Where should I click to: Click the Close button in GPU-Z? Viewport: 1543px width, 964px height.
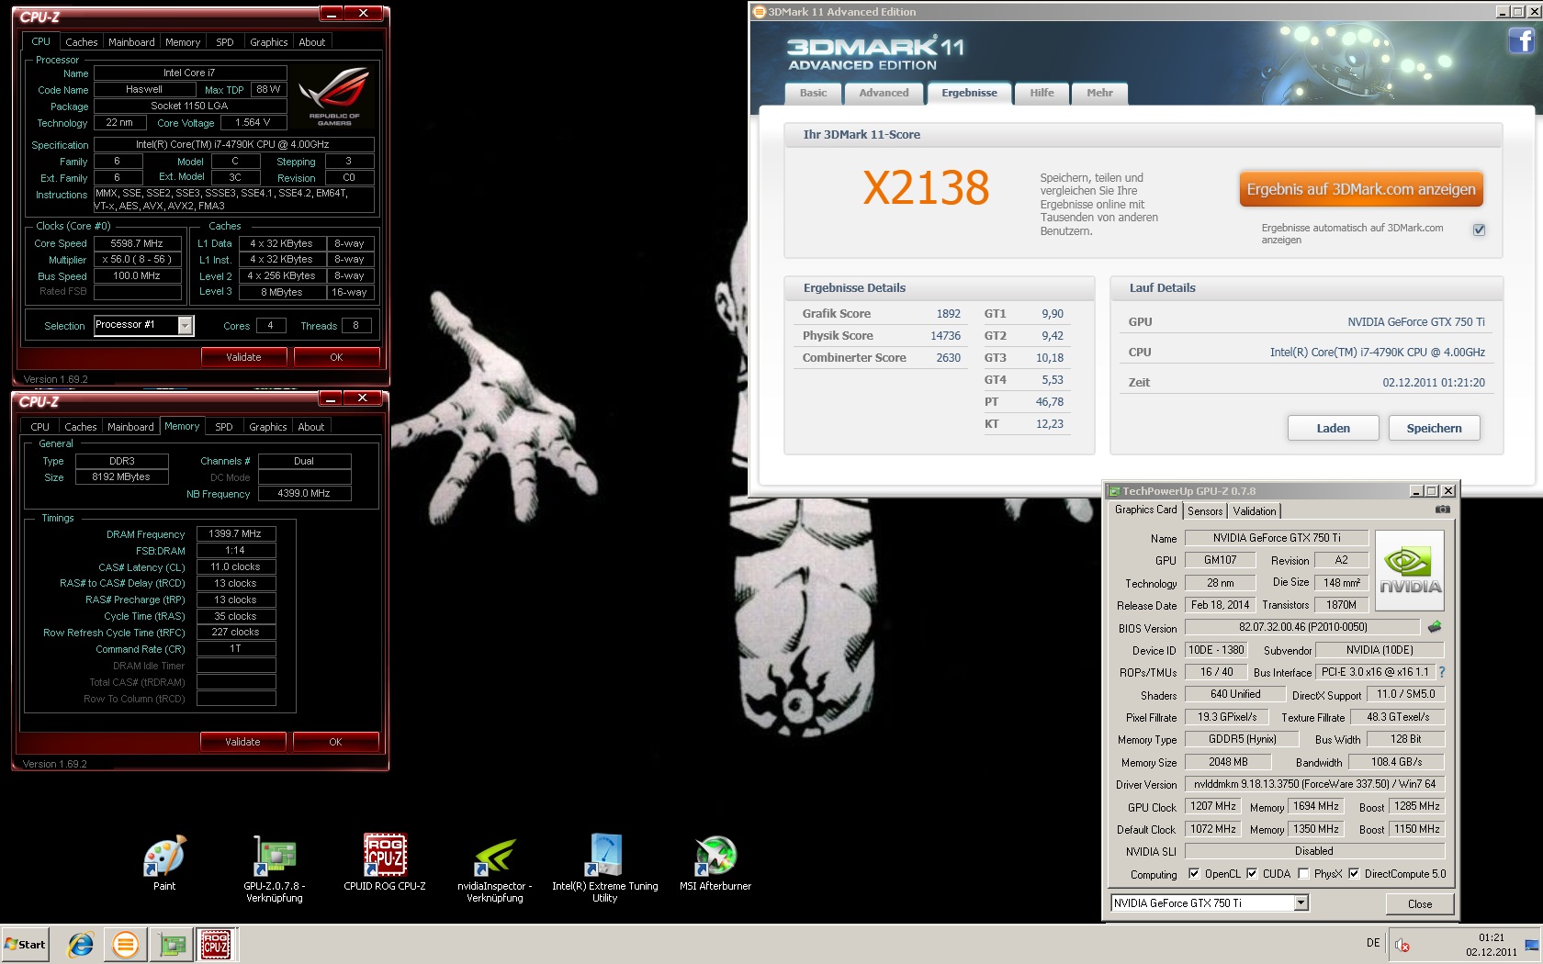pos(1420,903)
